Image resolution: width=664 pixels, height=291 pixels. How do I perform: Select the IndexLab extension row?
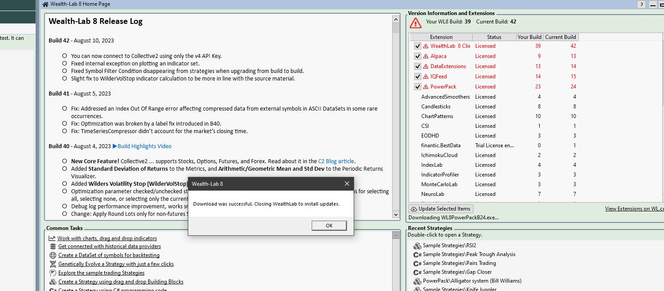point(493,165)
